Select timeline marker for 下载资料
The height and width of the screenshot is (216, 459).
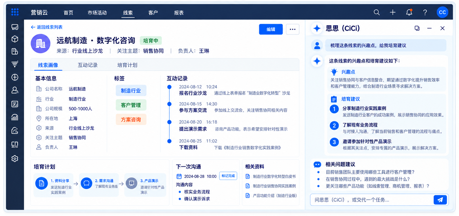pyautogui.click(x=169, y=141)
